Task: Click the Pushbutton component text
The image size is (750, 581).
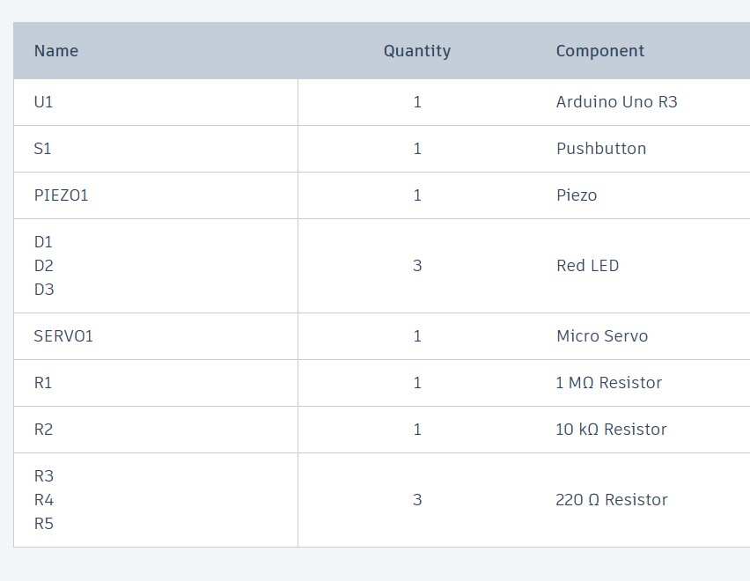Action: pyautogui.click(x=601, y=149)
